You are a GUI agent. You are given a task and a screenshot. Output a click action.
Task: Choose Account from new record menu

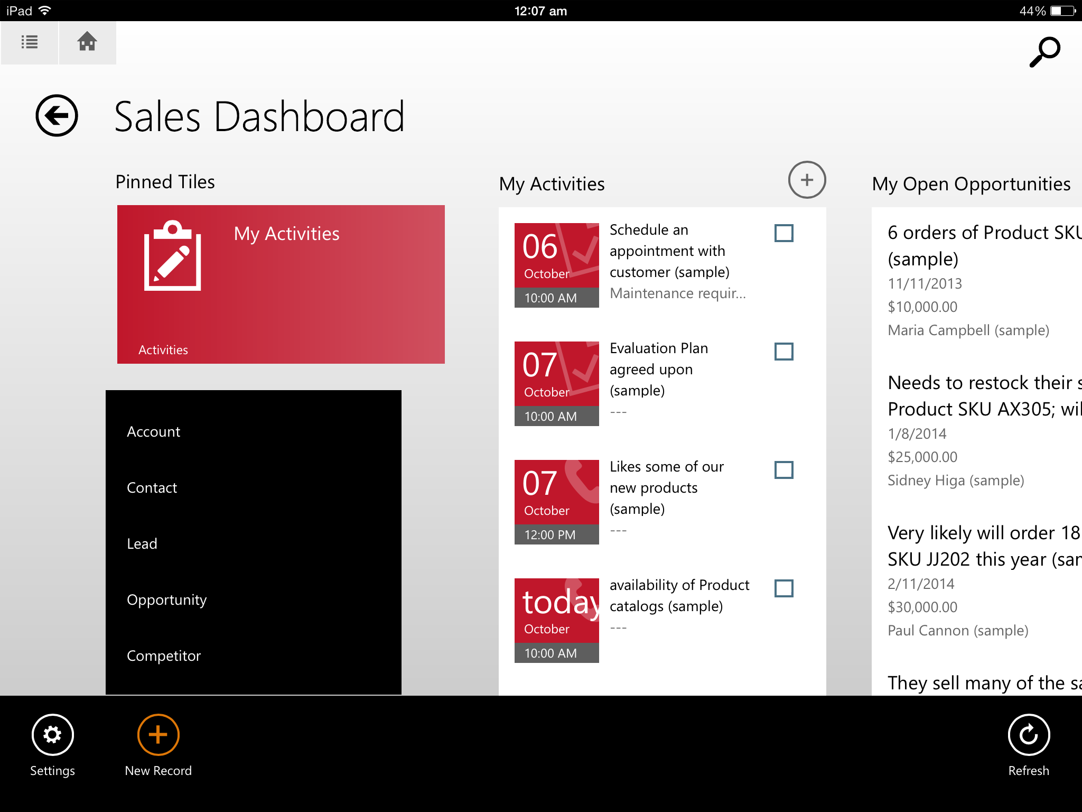pyautogui.click(x=154, y=432)
